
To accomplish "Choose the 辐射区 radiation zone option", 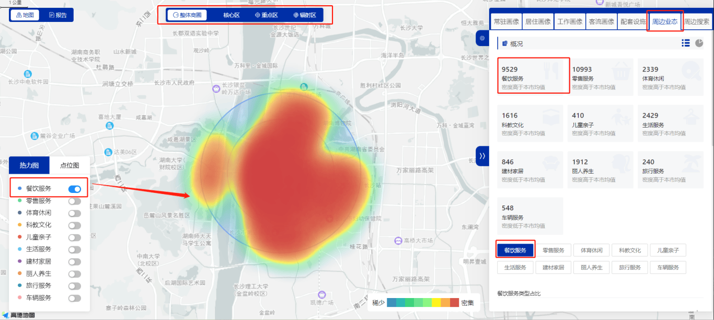I will [x=304, y=15].
